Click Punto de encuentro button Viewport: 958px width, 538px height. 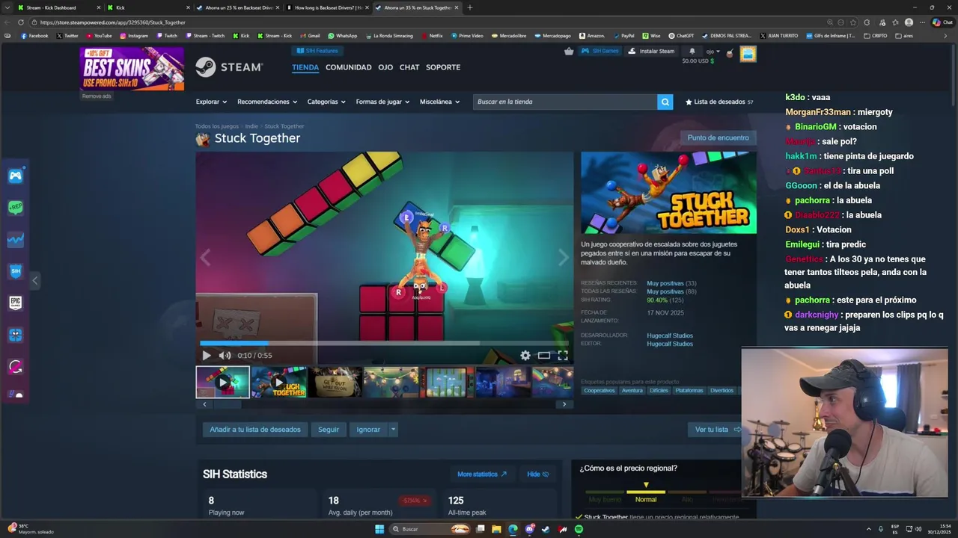[718, 137]
